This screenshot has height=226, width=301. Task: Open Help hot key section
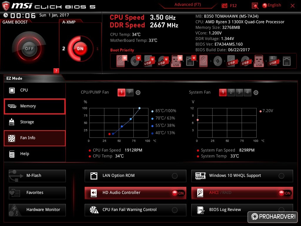(x=35, y=154)
